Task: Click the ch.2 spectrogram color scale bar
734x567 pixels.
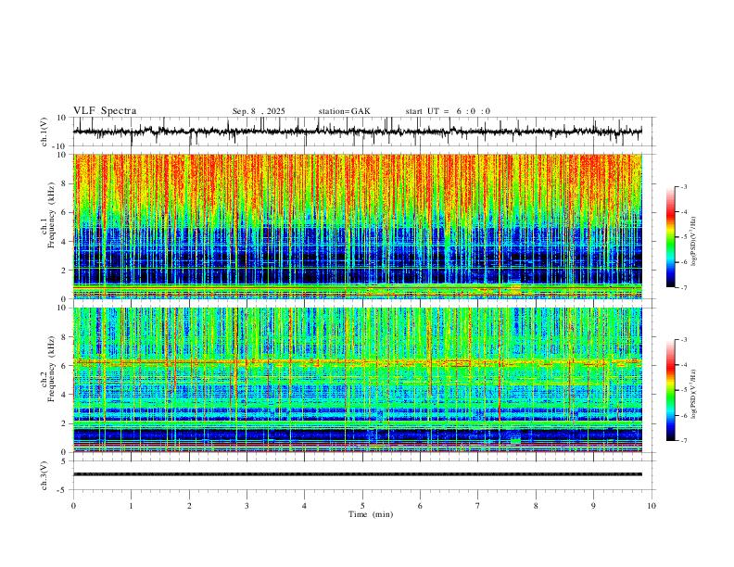Action: [x=670, y=390]
